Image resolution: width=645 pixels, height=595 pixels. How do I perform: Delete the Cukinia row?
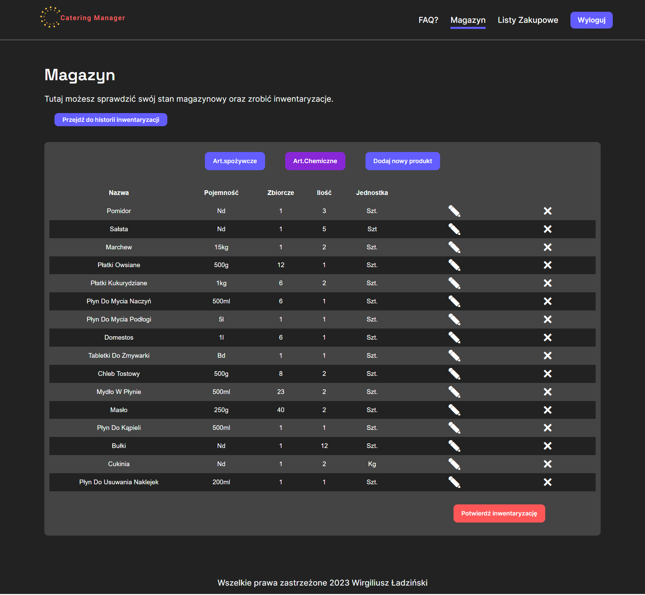(548, 464)
